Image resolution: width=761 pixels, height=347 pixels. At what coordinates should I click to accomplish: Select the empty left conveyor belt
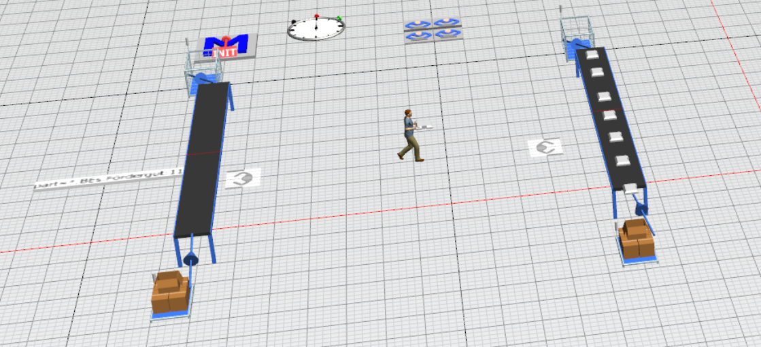click(x=203, y=160)
